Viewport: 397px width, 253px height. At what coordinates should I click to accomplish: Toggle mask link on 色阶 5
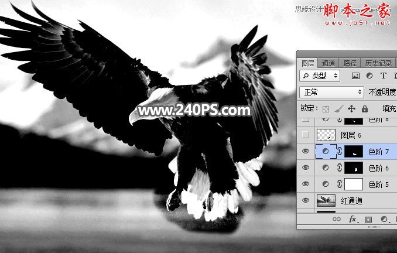pos(340,184)
